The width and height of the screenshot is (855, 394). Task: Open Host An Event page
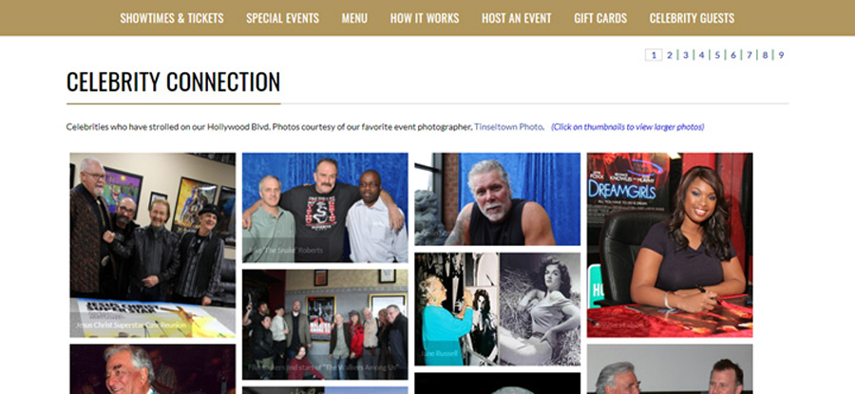tap(517, 18)
